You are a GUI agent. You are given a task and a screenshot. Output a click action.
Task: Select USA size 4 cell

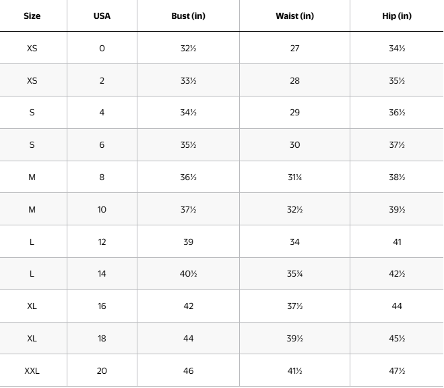tap(102, 113)
